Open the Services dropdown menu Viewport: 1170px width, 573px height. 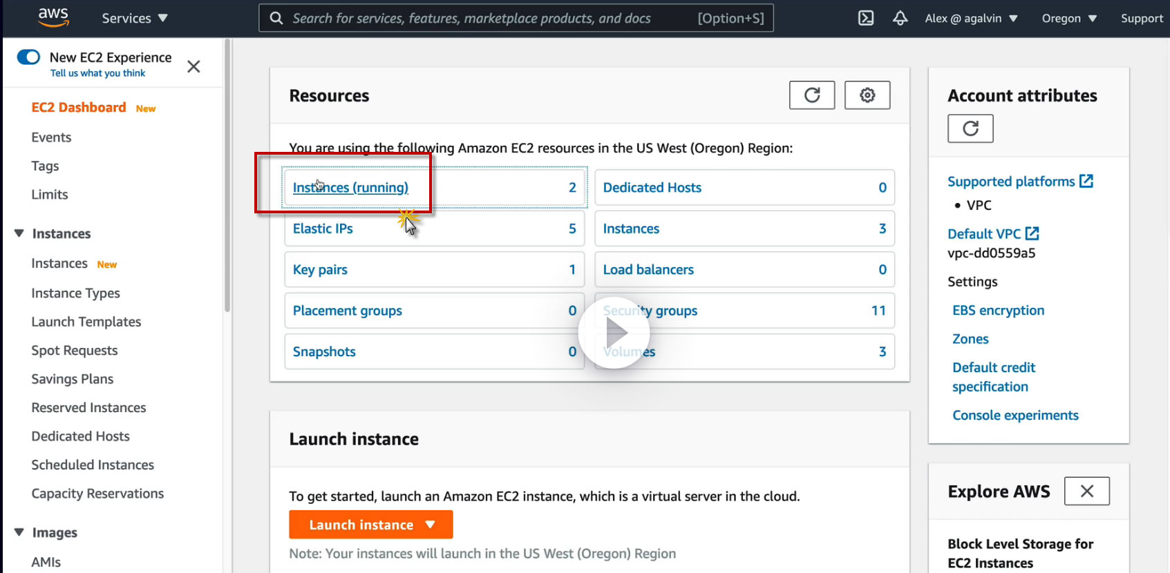click(135, 18)
